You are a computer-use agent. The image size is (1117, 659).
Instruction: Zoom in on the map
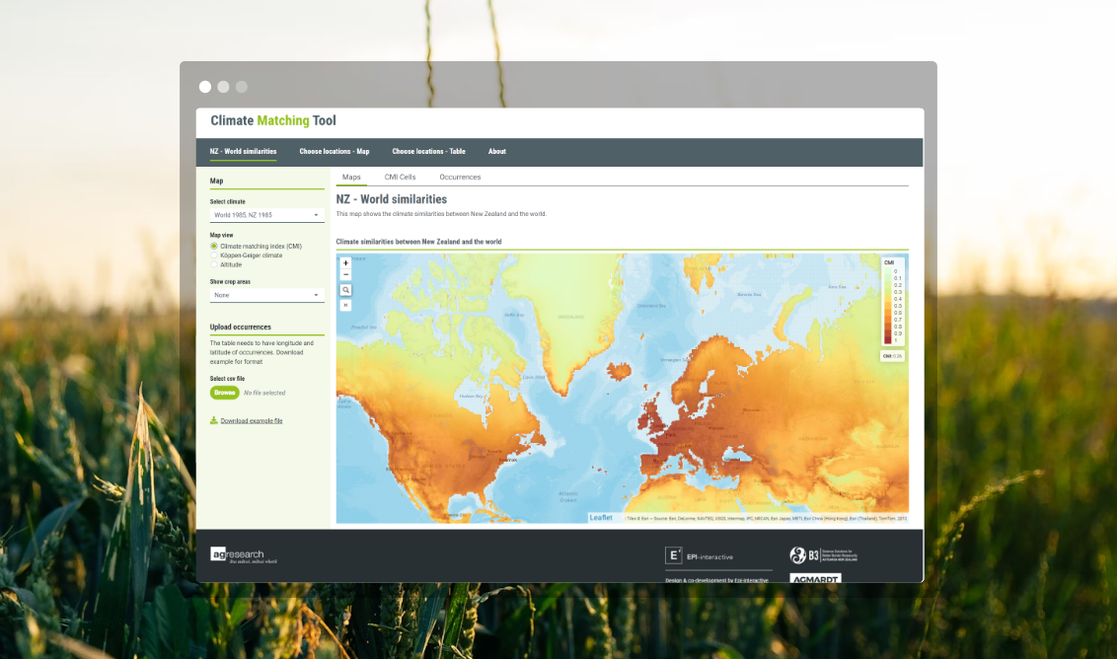tap(345, 262)
